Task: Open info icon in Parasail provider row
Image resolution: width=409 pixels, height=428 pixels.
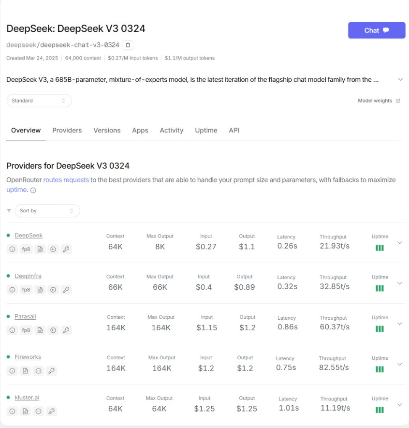Action: coord(12,330)
